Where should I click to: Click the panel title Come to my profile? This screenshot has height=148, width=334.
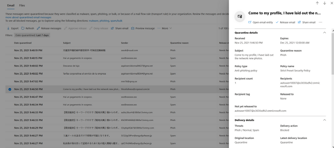click(x=284, y=13)
